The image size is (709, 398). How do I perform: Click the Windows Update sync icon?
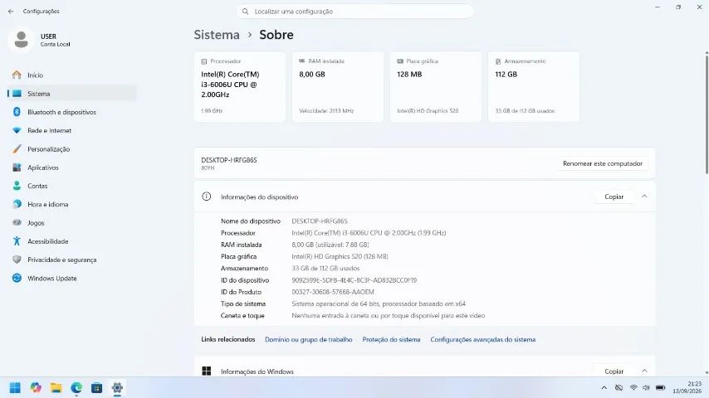[x=17, y=279]
